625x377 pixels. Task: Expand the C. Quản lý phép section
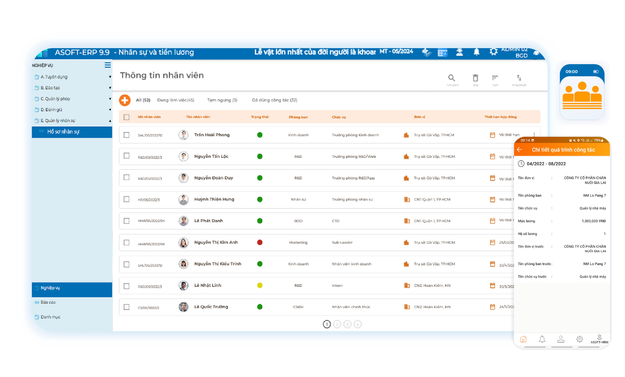(110, 99)
